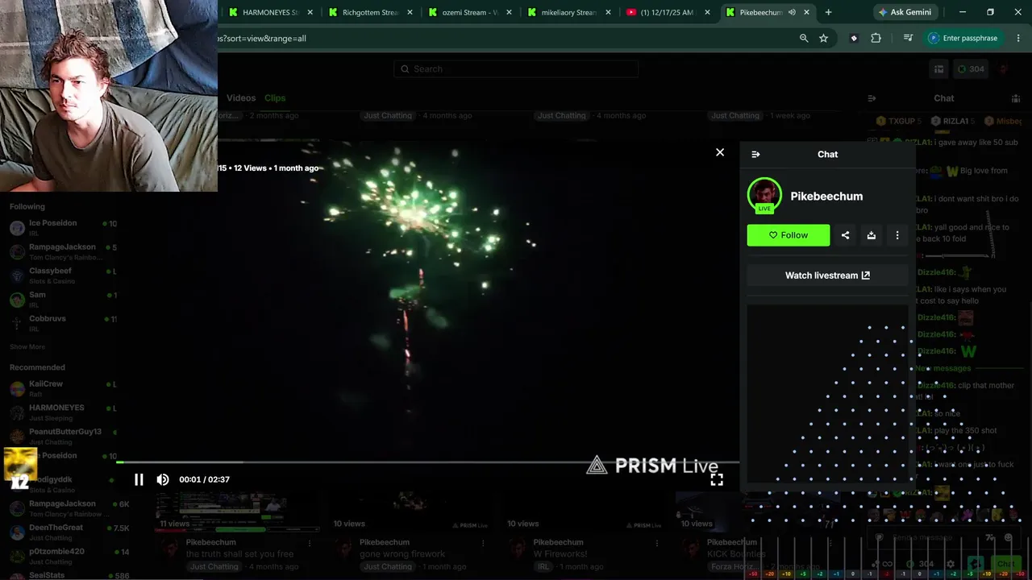Select the Clips tab

tap(275, 97)
